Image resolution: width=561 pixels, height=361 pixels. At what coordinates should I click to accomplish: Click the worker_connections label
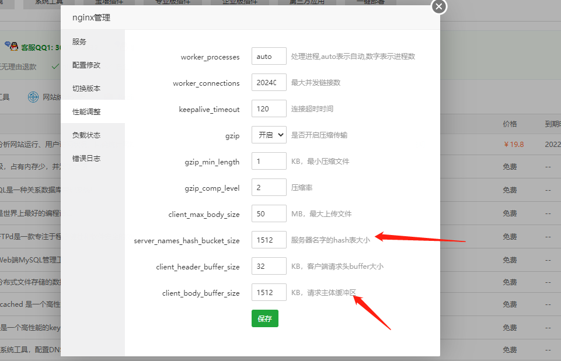coord(207,83)
